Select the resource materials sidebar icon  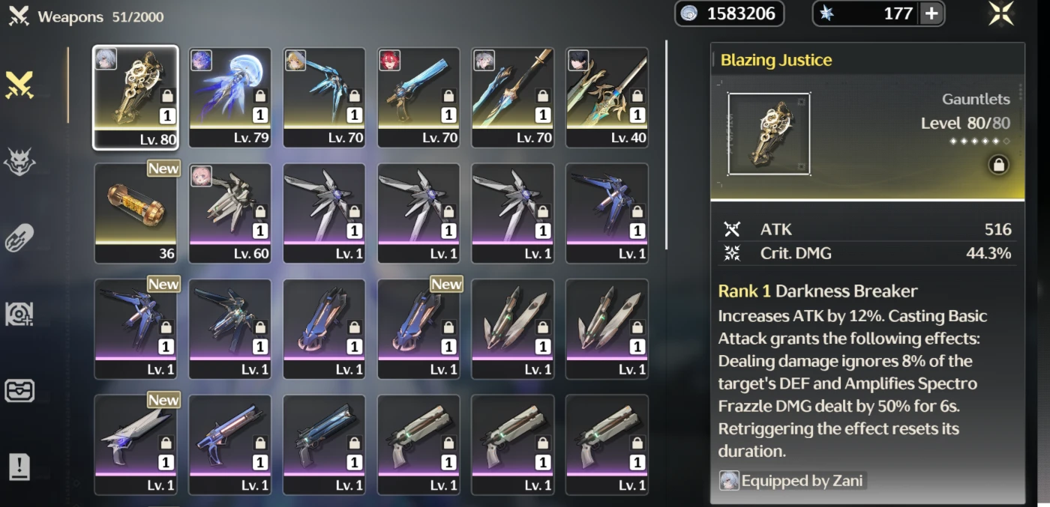coord(19,315)
